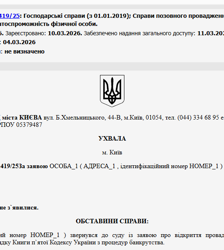Click the postal code 01054

154,118
